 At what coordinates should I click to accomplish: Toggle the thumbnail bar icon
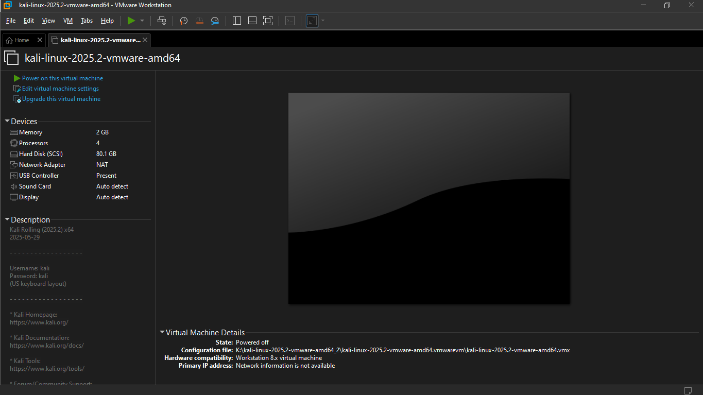(x=252, y=21)
